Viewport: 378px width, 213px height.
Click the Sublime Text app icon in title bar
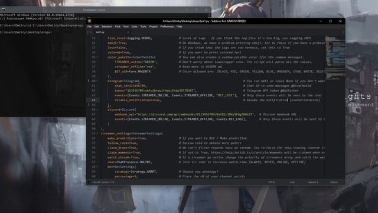(89, 21)
